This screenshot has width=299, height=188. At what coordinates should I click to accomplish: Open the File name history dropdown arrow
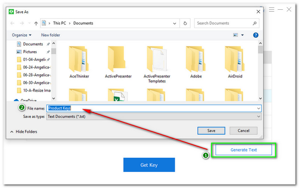tap(259, 108)
